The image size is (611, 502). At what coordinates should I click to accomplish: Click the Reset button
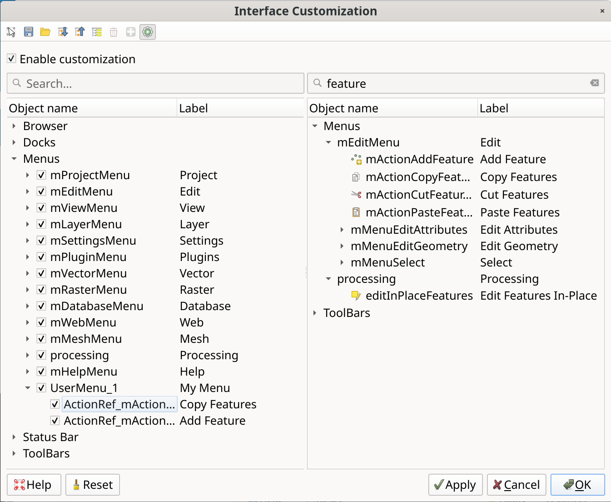[x=93, y=485]
